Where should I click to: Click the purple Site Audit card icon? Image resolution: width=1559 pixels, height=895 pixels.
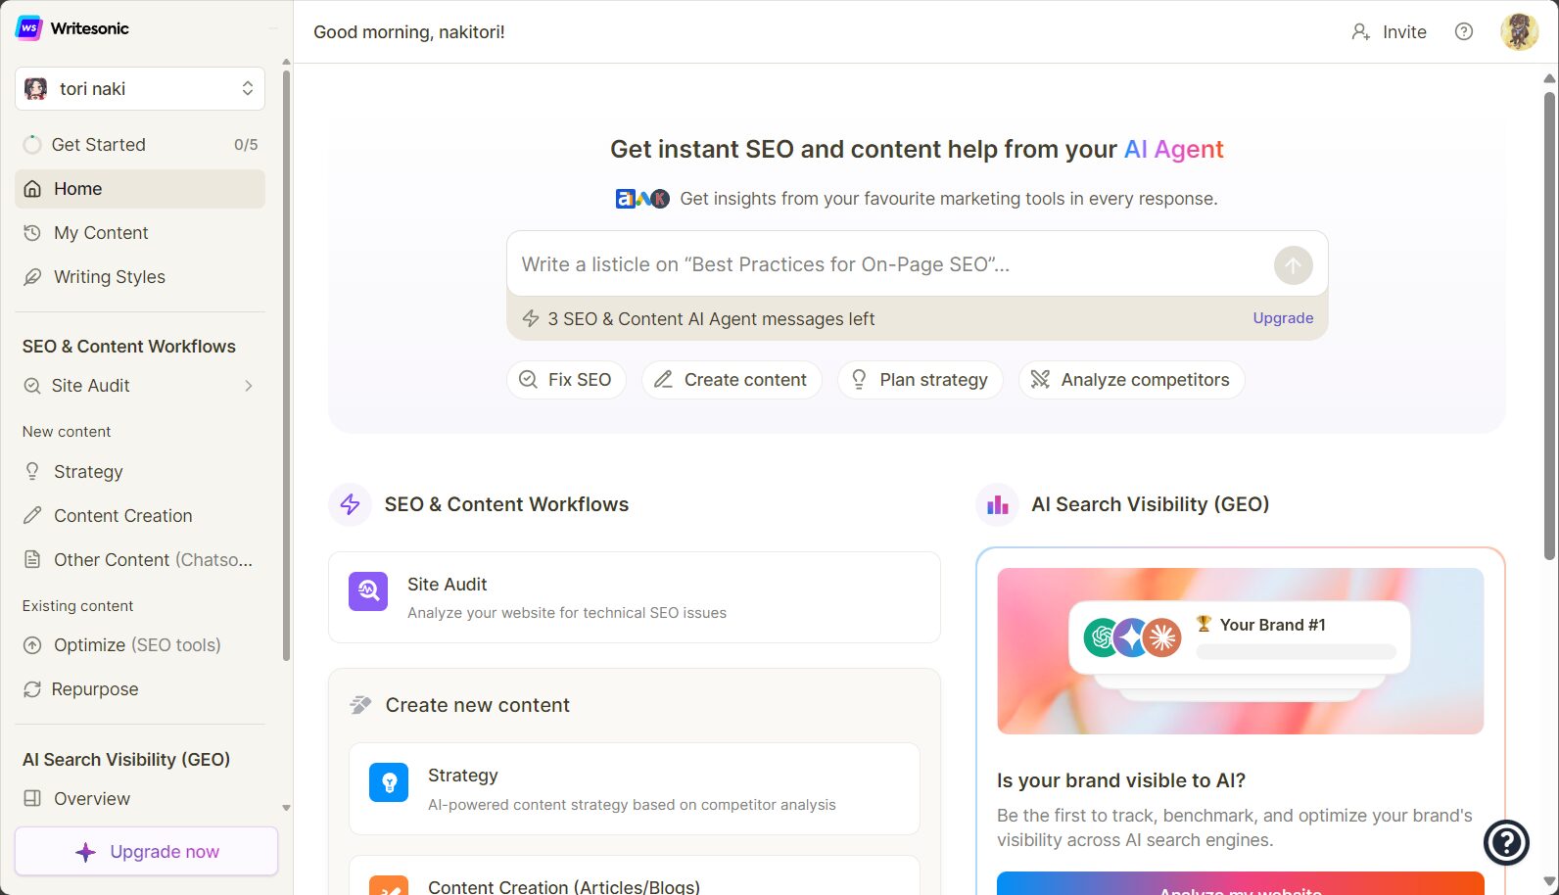[368, 591]
